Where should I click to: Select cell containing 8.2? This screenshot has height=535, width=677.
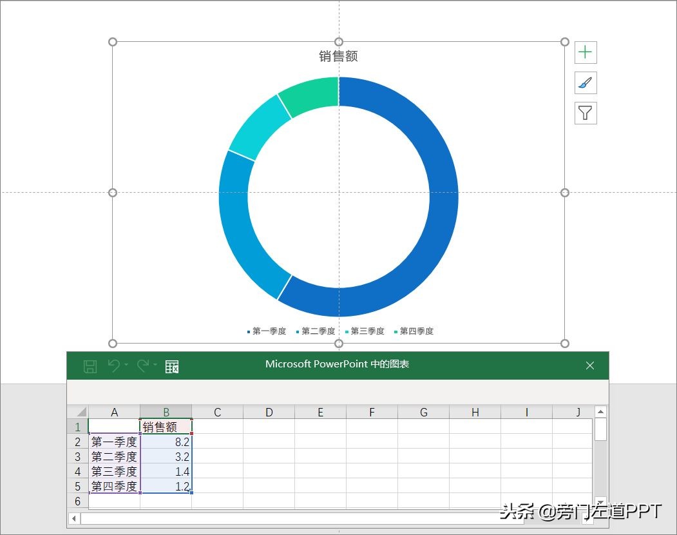(166, 442)
